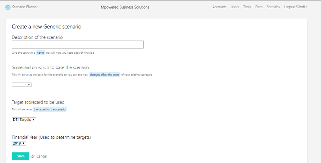Open Scenario Planner home link
Image resolution: width=321 pixels, height=163 pixels.
click(25, 7)
